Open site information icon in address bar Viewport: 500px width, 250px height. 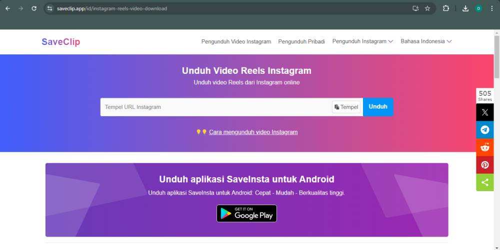(x=49, y=8)
